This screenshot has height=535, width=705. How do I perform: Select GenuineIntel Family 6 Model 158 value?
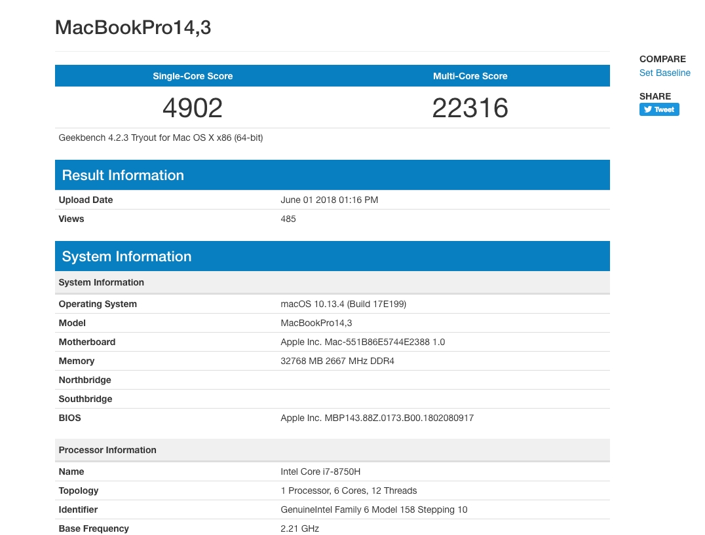click(374, 509)
